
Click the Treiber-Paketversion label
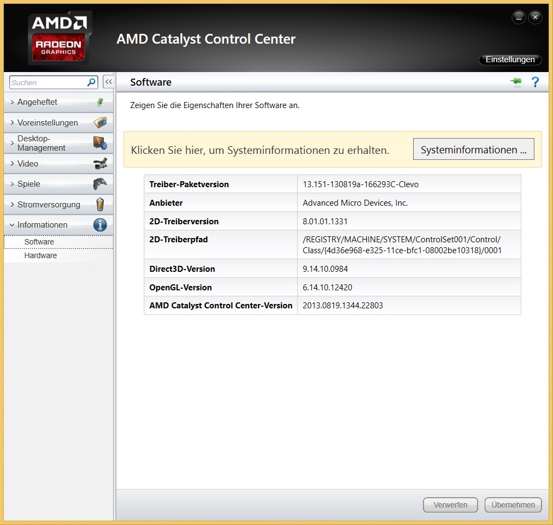[x=189, y=184]
